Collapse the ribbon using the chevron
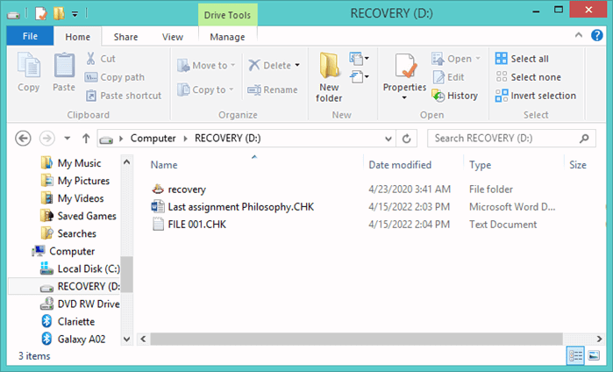The image size is (613, 372). pyautogui.click(x=579, y=35)
